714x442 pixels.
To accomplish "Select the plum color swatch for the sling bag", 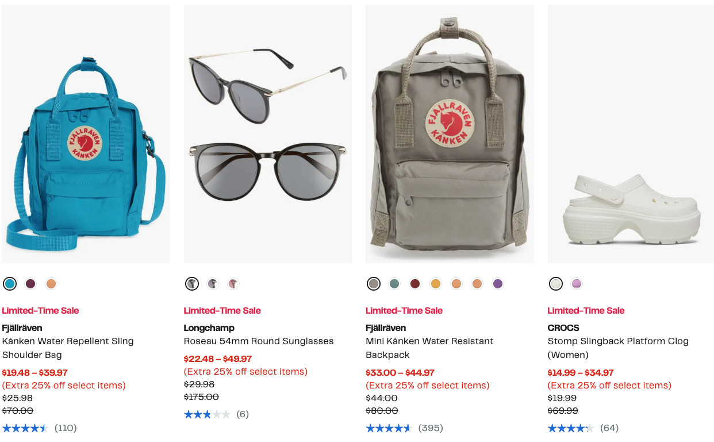I will pos(30,284).
